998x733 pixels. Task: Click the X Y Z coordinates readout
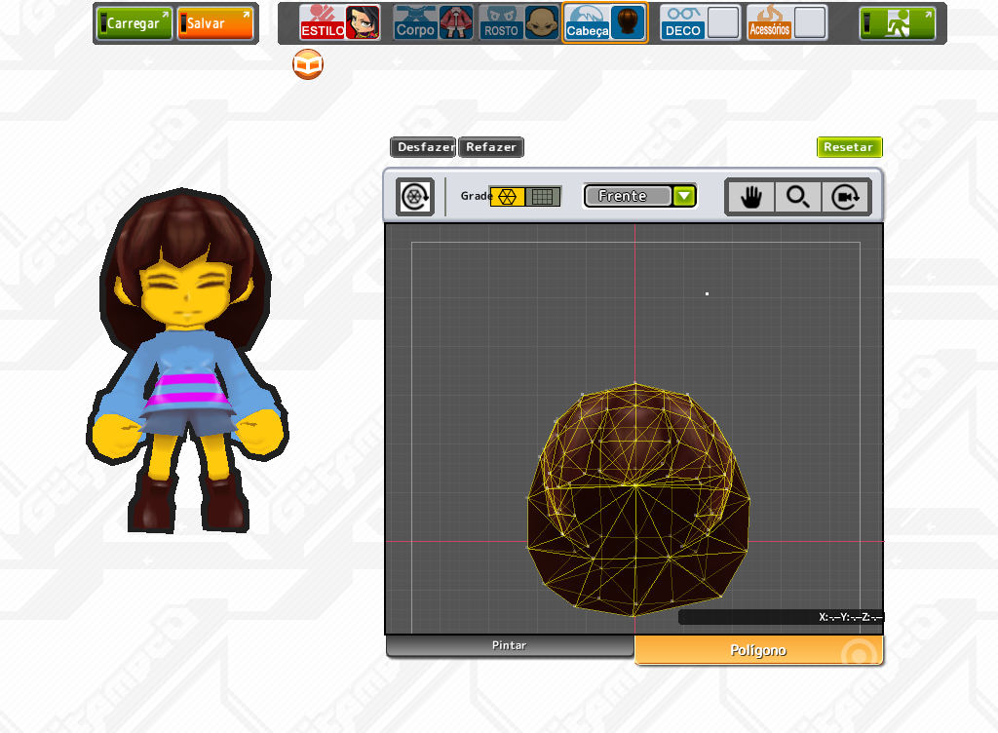click(x=782, y=617)
